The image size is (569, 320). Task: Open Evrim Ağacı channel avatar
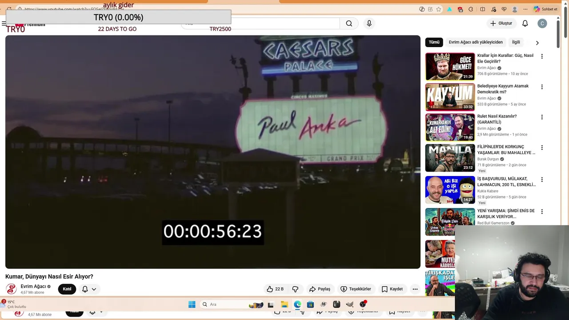[x=11, y=289]
